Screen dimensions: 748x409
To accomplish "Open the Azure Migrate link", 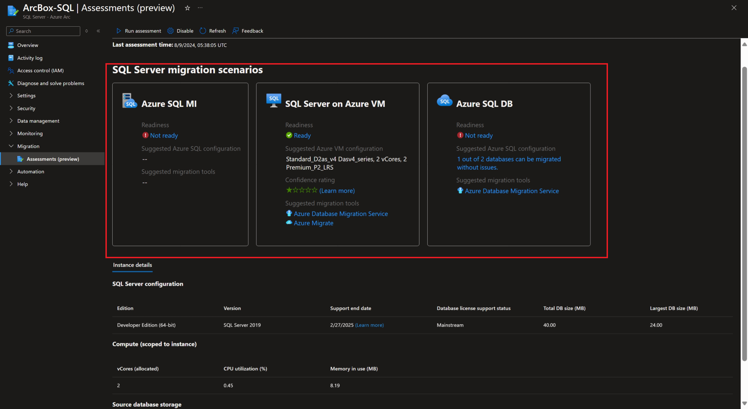I will (x=313, y=223).
